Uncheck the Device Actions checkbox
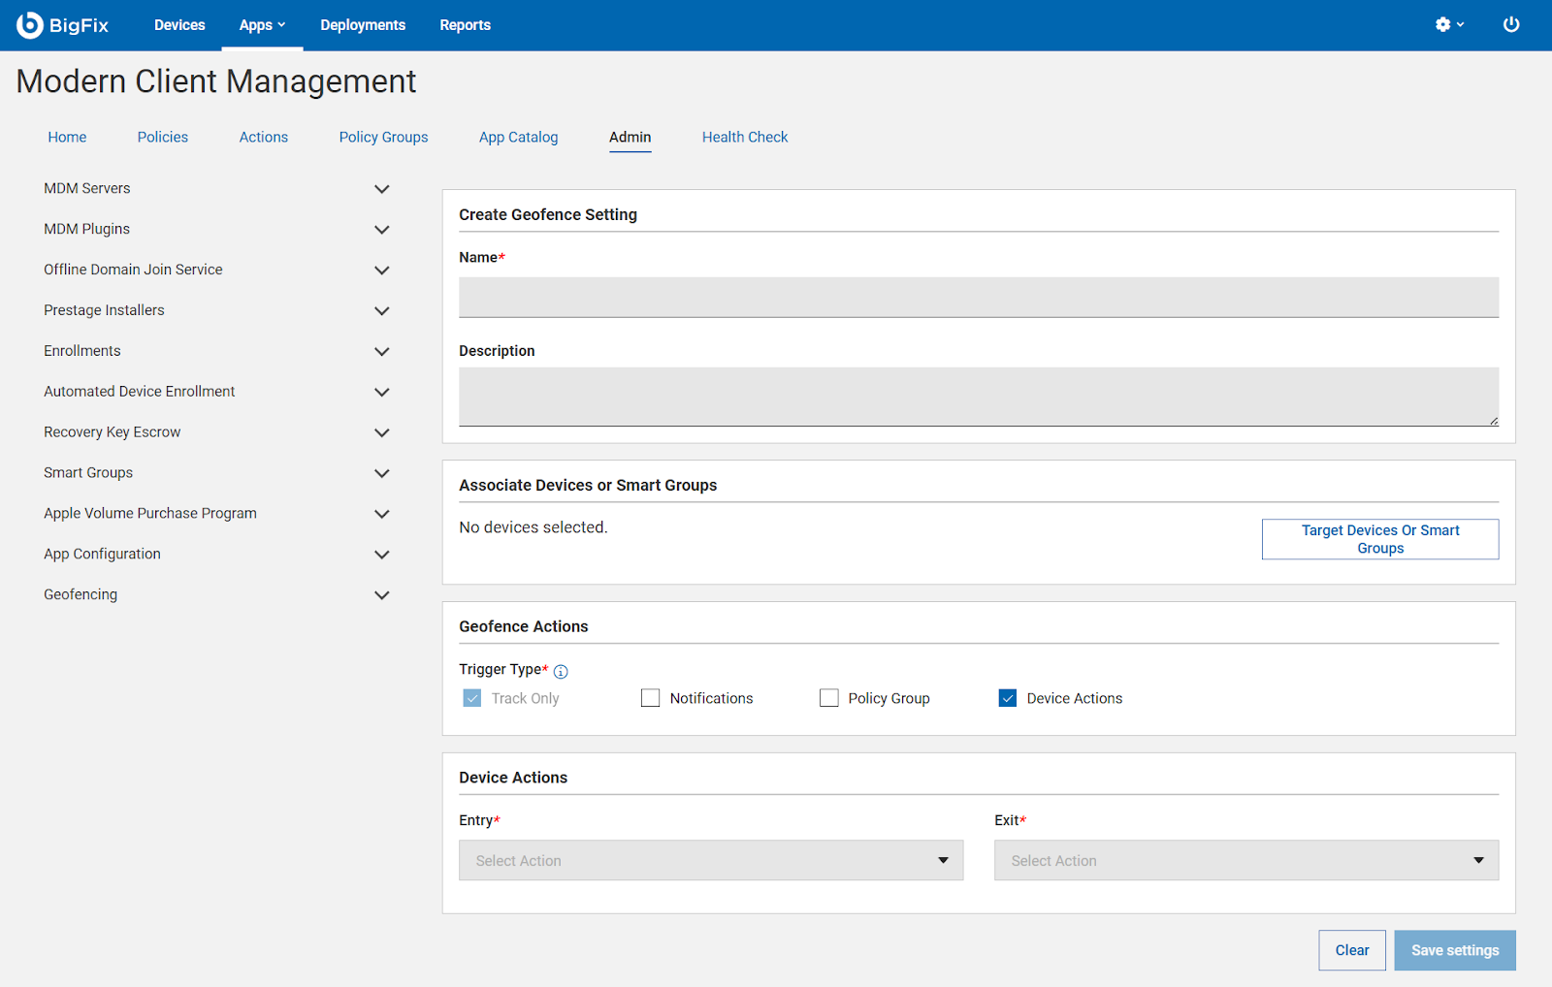The image size is (1552, 987). point(1008,698)
